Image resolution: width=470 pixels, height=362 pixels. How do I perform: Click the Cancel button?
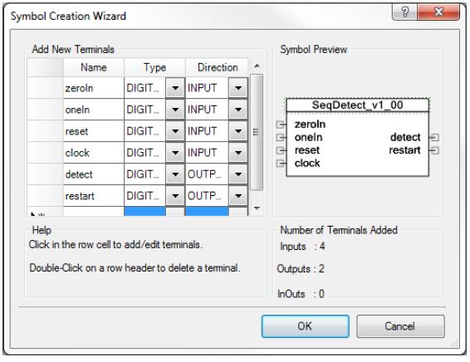point(400,326)
